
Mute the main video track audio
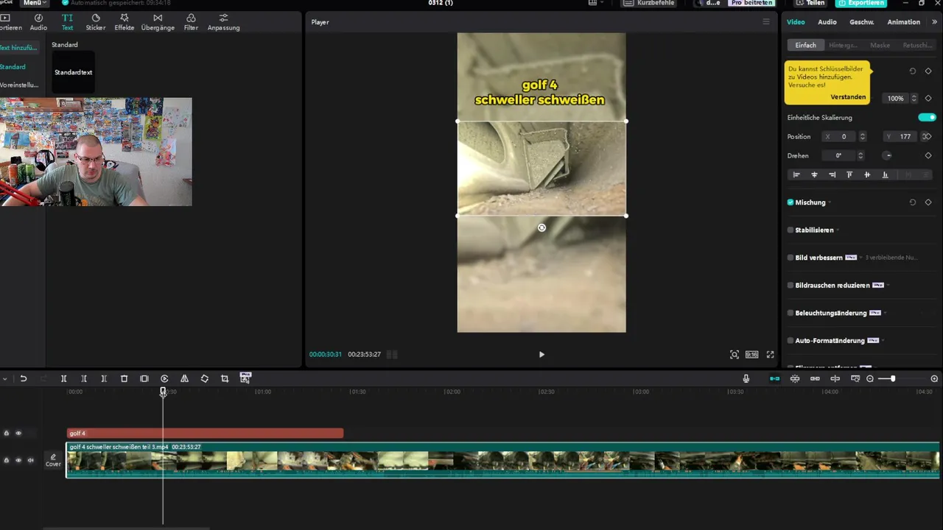pos(30,460)
